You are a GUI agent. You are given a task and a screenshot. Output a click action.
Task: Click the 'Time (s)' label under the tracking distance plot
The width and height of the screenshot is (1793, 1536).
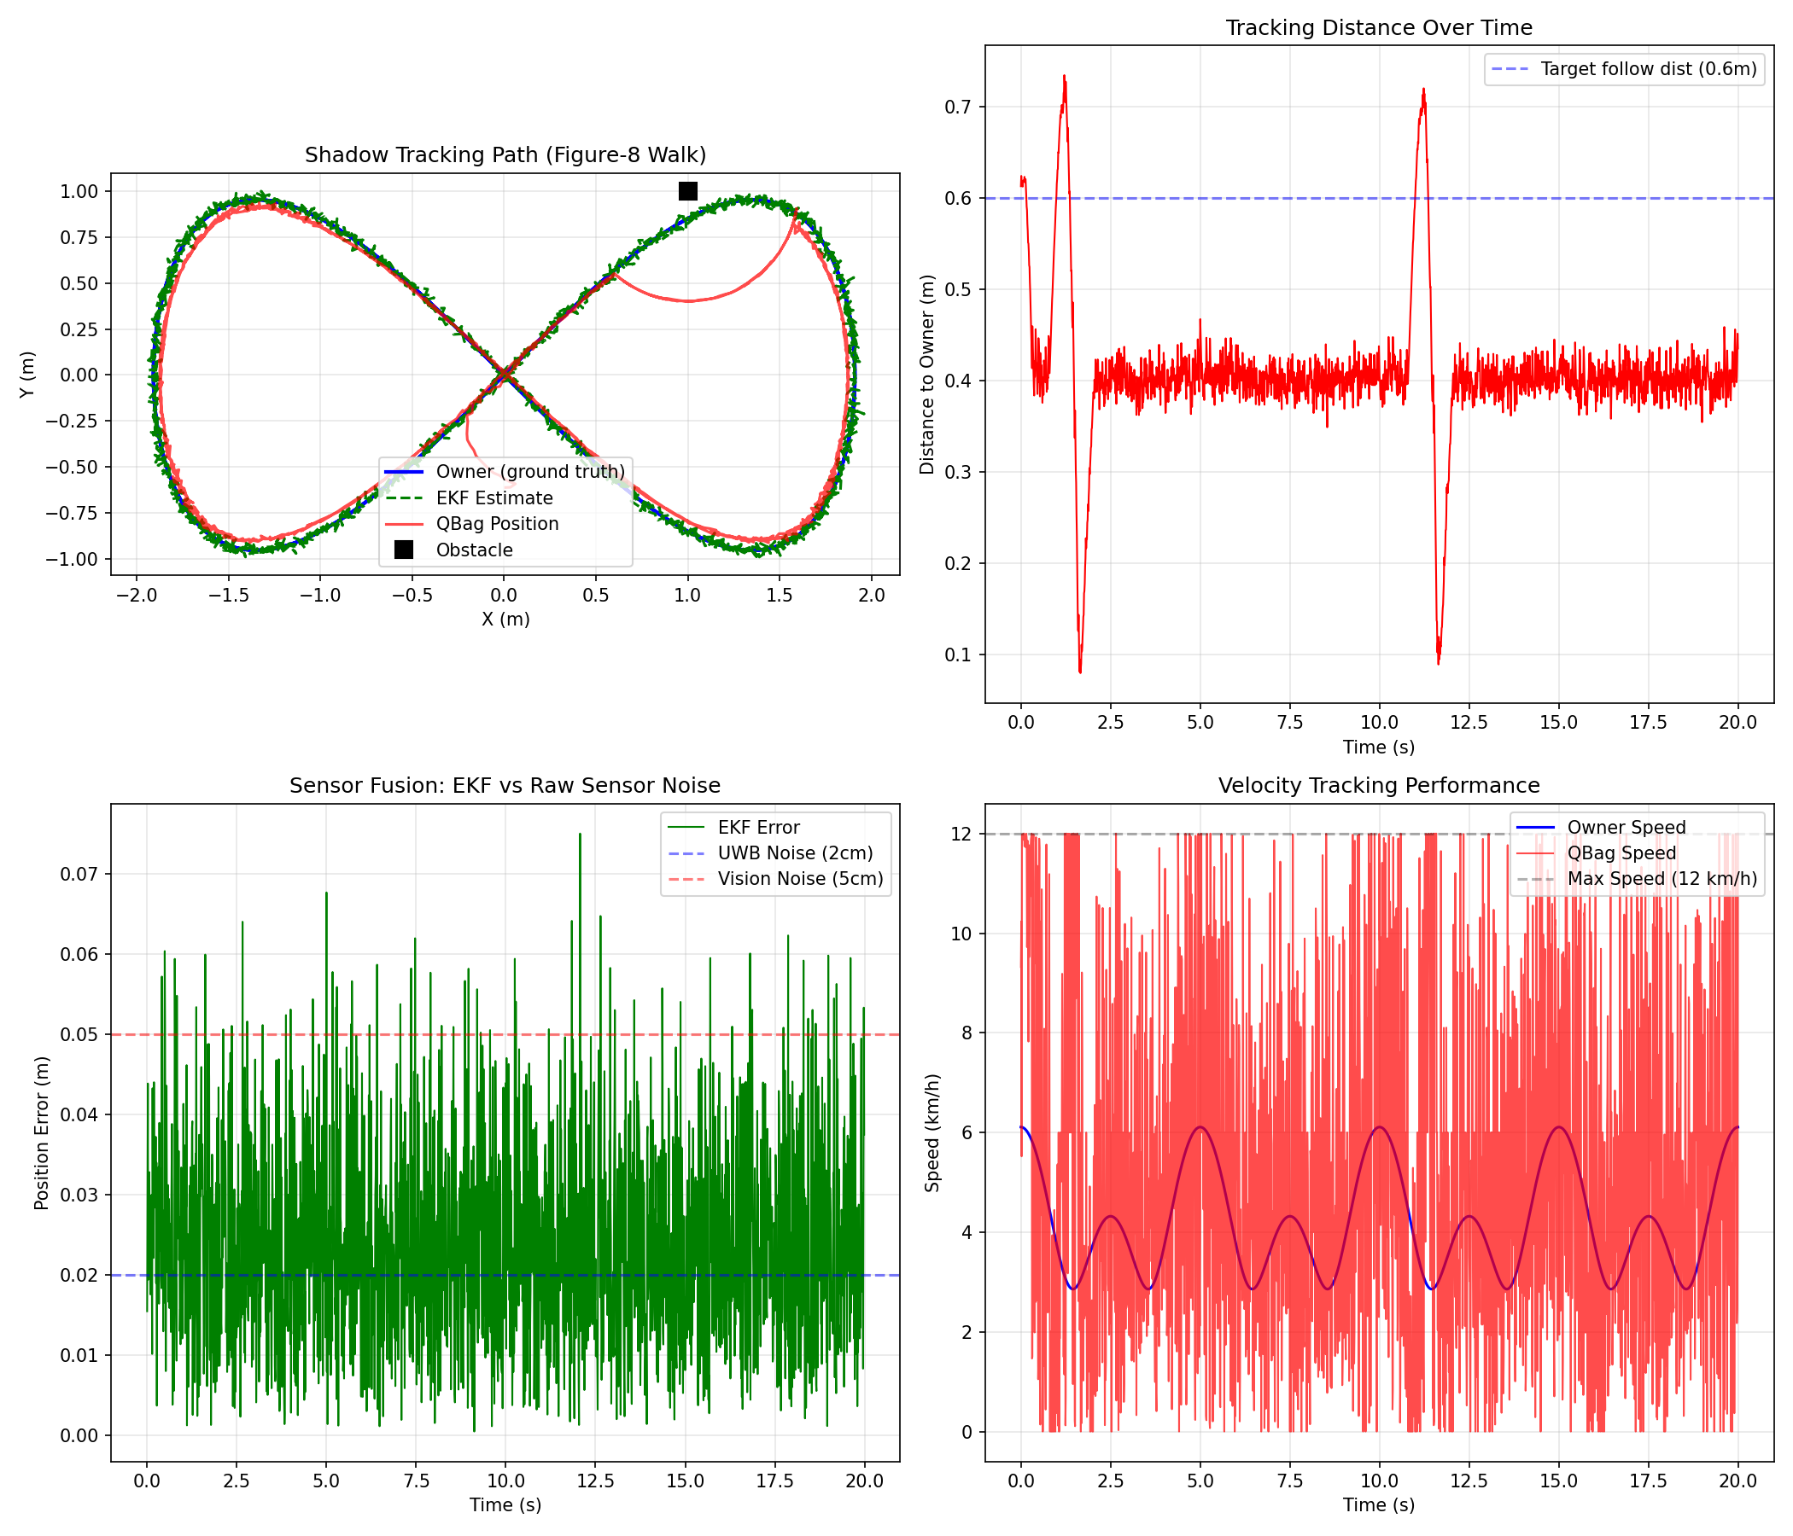pos(1380,748)
